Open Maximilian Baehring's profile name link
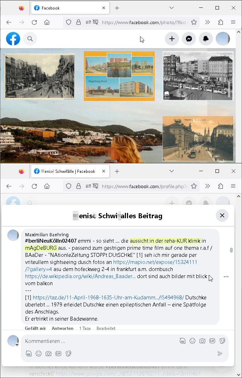Viewport: 242px width, 378px height. point(47,235)
